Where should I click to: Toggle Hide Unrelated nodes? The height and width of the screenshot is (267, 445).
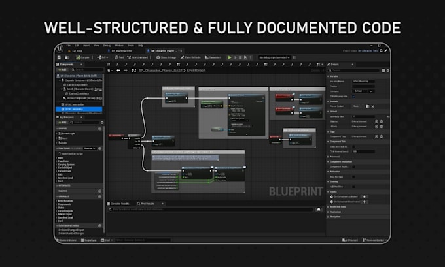coord(137,57)
